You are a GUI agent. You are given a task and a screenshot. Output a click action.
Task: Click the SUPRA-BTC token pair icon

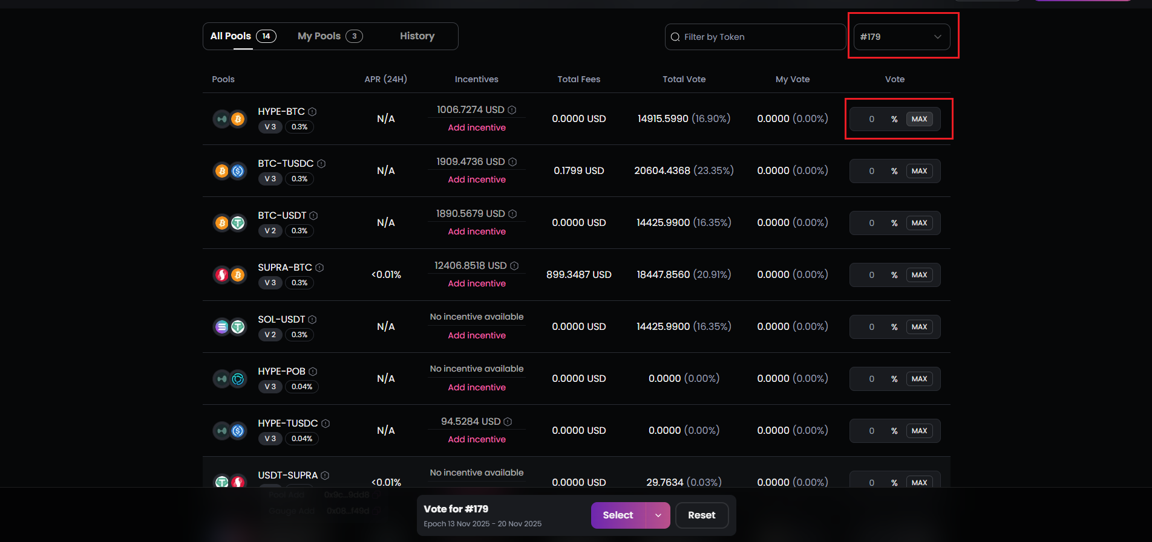click(x=230, y=275)
